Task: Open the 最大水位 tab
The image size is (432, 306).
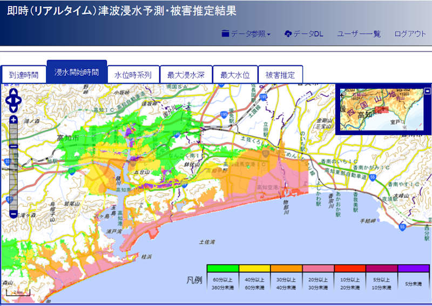Action: tap(235, 75)
